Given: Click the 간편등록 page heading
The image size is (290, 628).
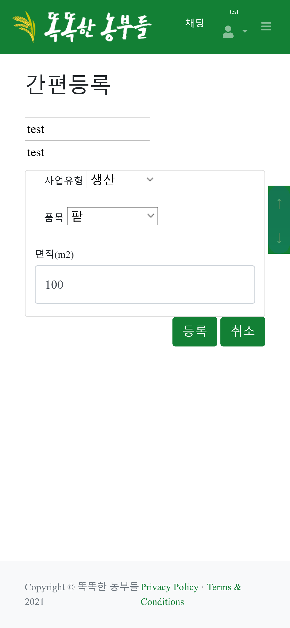Looking at the screenshot, I should 68,85.
